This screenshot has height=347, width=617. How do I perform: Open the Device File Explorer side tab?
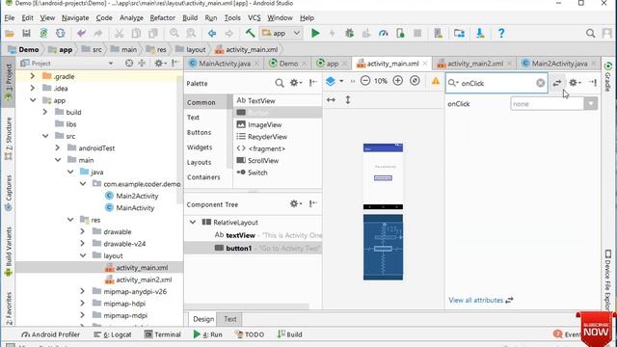[x=608, y=280]
